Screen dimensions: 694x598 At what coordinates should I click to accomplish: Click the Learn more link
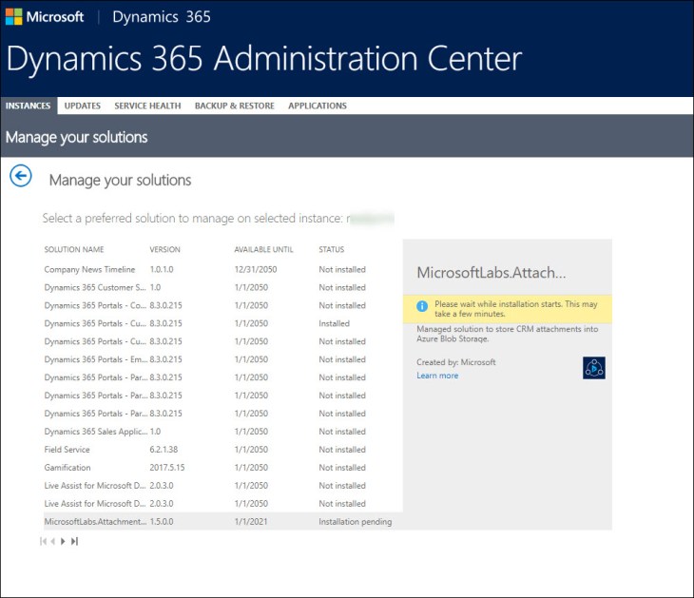pyautogui.click(x=437, y=376)
